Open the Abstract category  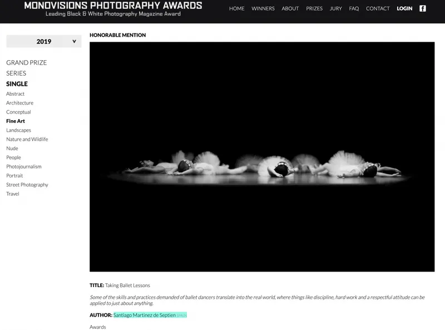click(16, 93)
